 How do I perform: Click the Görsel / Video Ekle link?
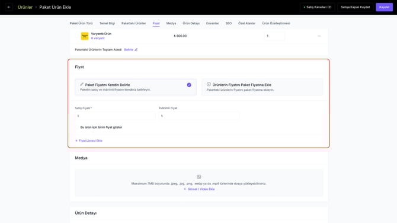199,189
